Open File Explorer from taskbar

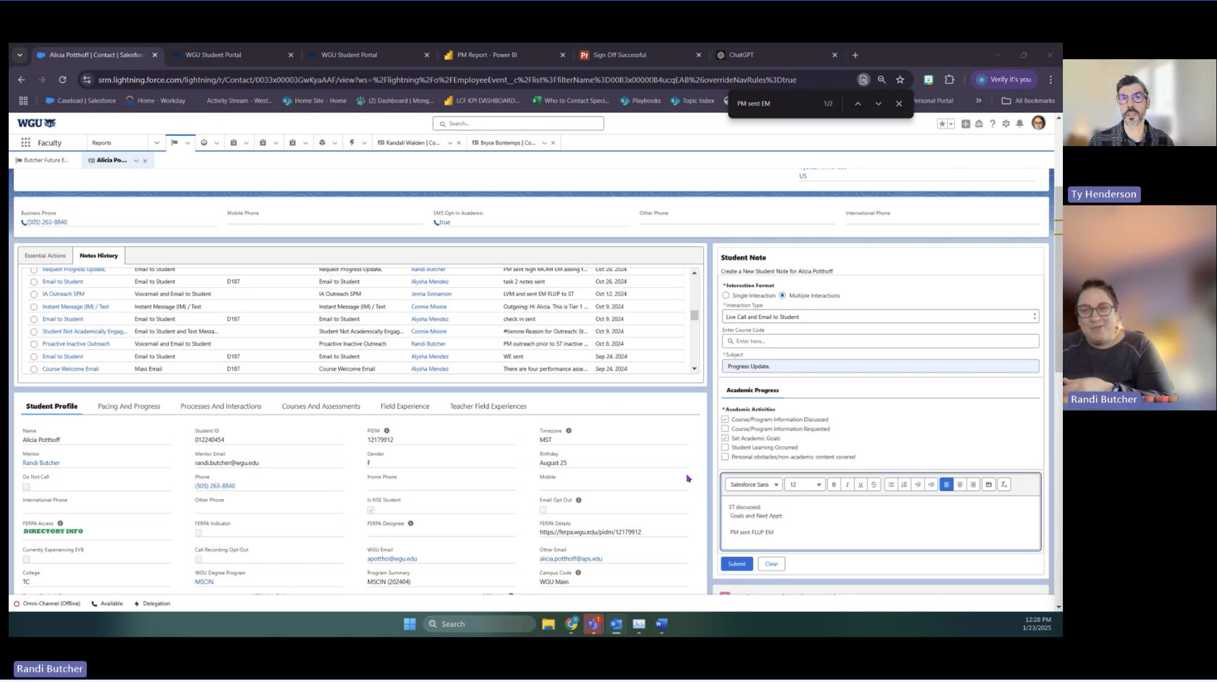[x=548, y=623]
